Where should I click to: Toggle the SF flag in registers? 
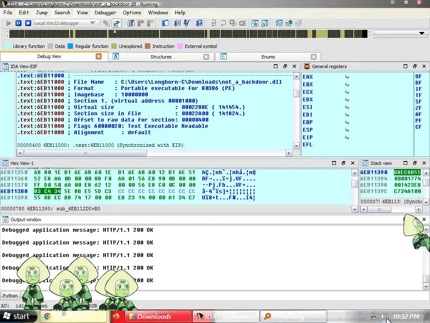coord(419,102)
